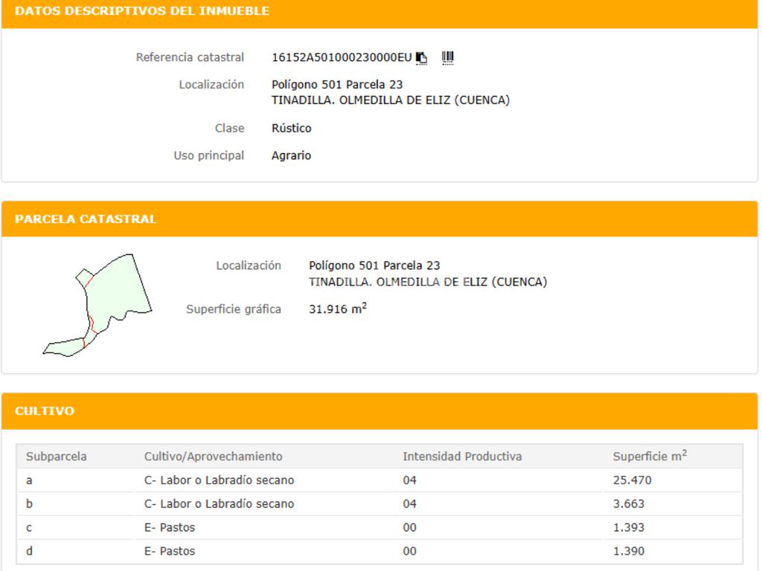Click the 'Rústico' class value
Viewport: 762px width, 571px height.
292,129
